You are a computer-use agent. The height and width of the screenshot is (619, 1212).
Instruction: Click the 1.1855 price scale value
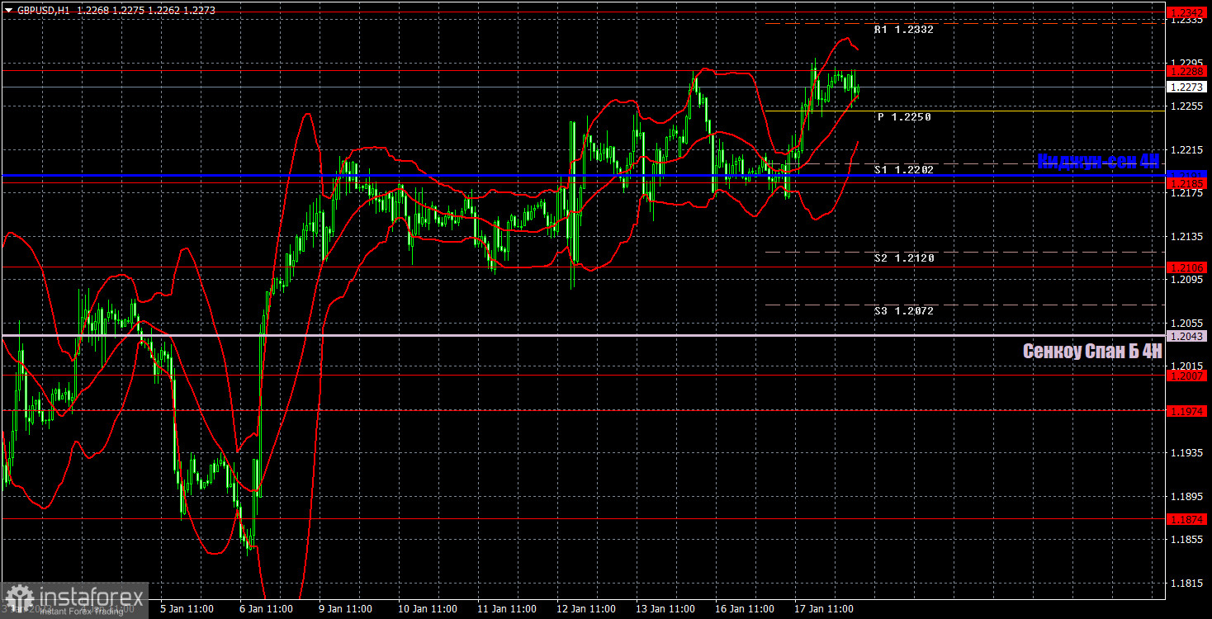tap(1186, 539)
